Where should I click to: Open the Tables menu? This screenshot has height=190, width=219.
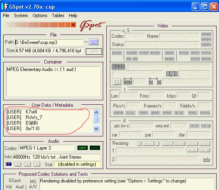[x=58, y=15]
